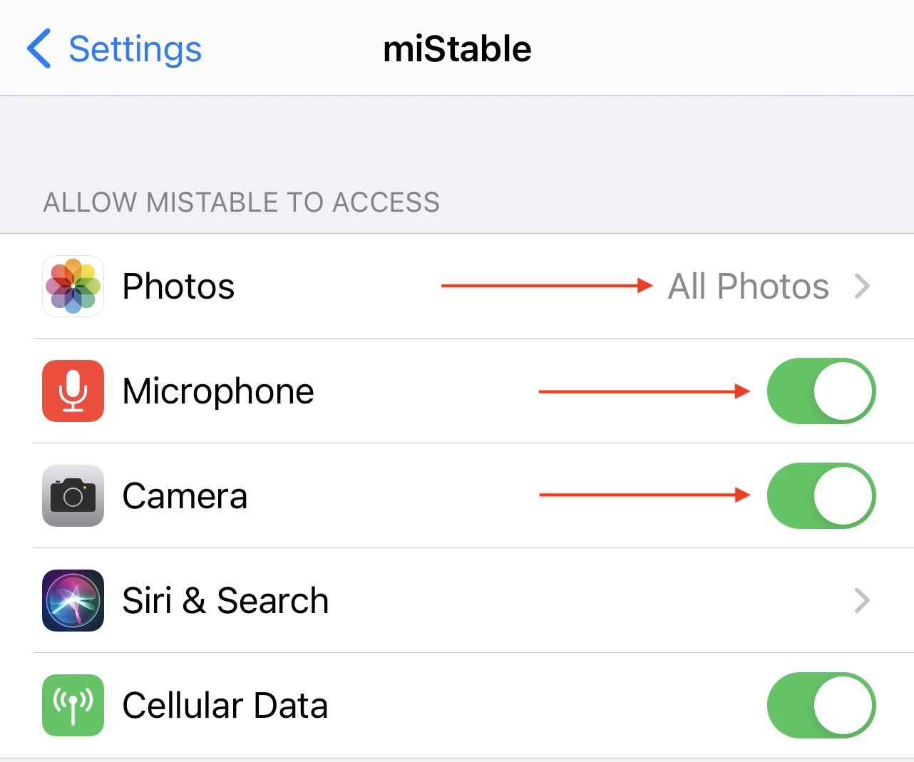Open Photos row disclosure chevron
914x762 pixels.
pos(862,287)
